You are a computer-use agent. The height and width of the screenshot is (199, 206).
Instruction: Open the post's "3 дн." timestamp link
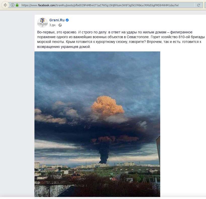[x=53, y=25]
